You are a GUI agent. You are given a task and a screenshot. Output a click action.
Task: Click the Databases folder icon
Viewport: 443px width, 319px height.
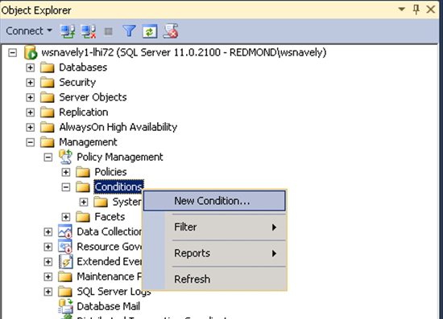coord(48,67)
